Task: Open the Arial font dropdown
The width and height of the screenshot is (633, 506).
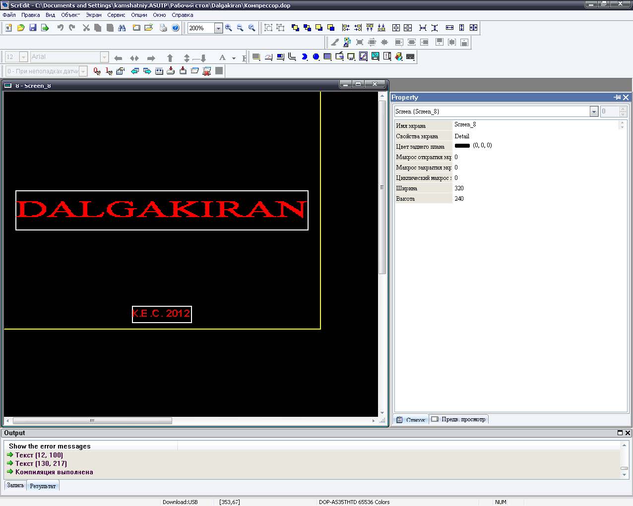Action: 104,57
